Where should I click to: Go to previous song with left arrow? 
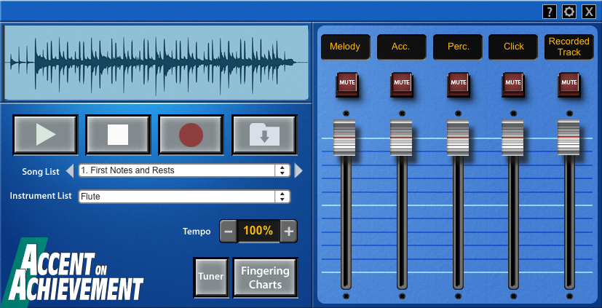point(69,171)
